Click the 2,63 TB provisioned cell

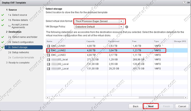point(113,46)
